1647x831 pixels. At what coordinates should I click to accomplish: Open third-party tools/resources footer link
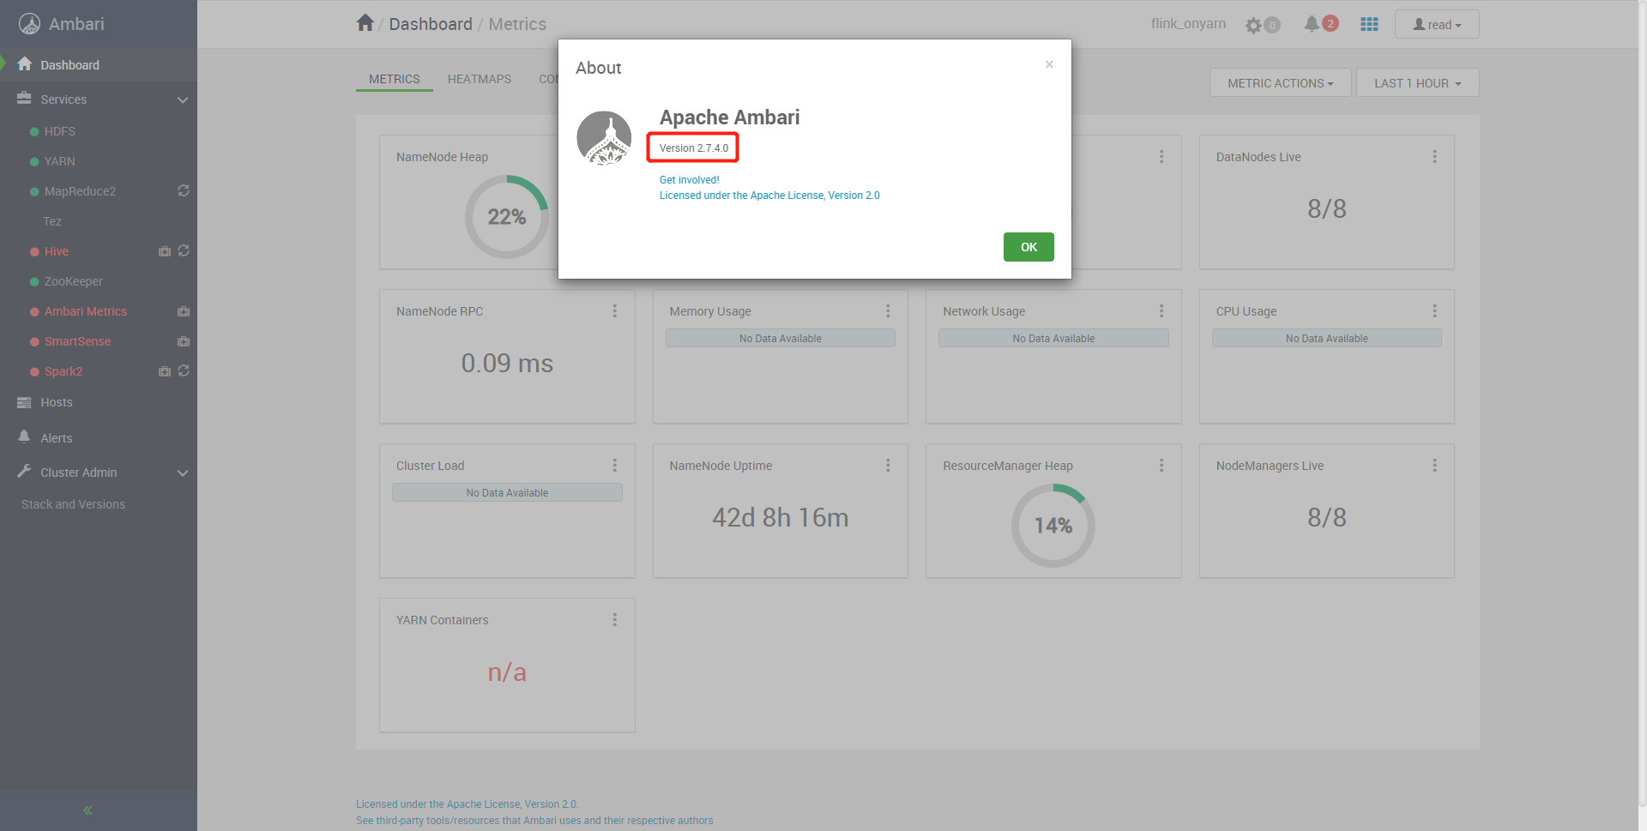click(534, 821)
